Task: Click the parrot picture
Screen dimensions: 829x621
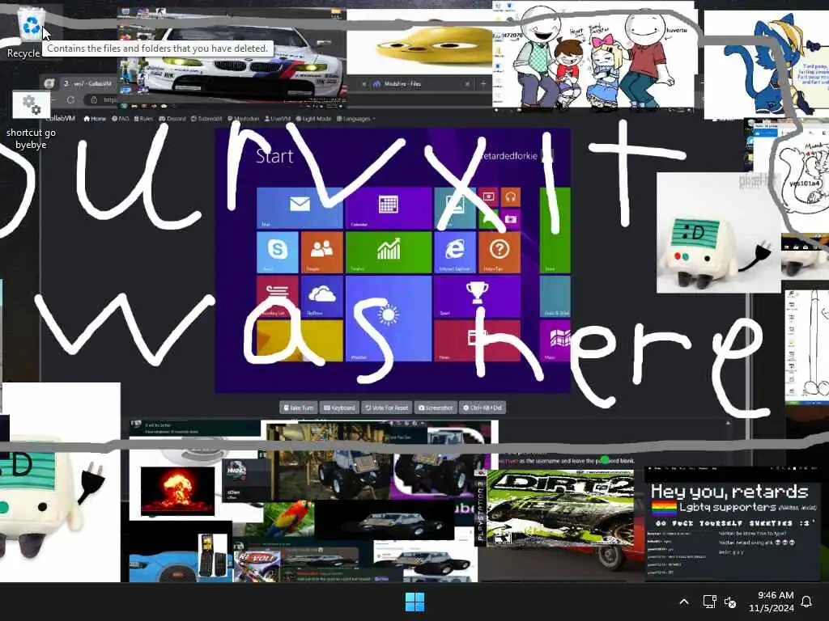Action: 288,518
